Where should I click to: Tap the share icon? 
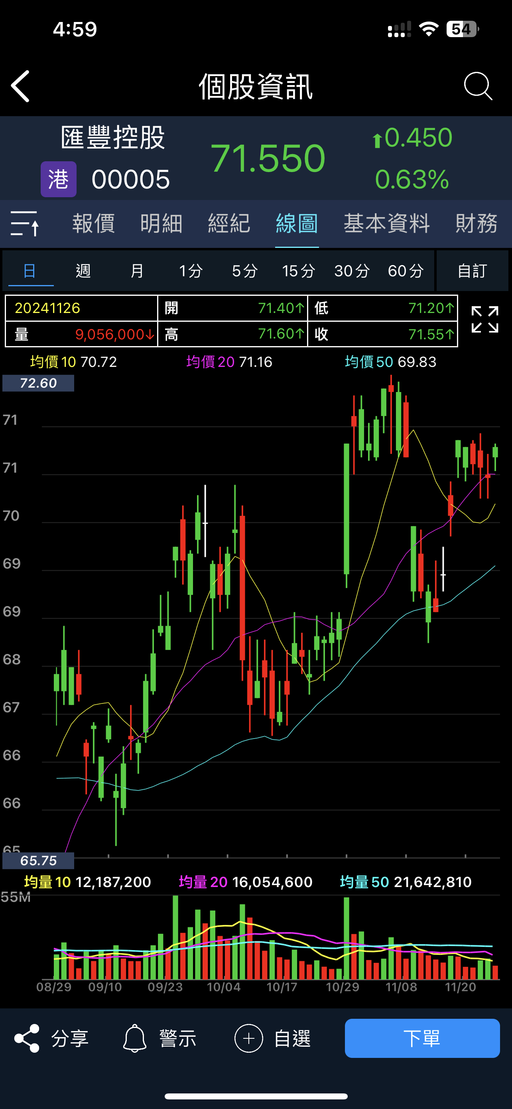pos(27,1038)
